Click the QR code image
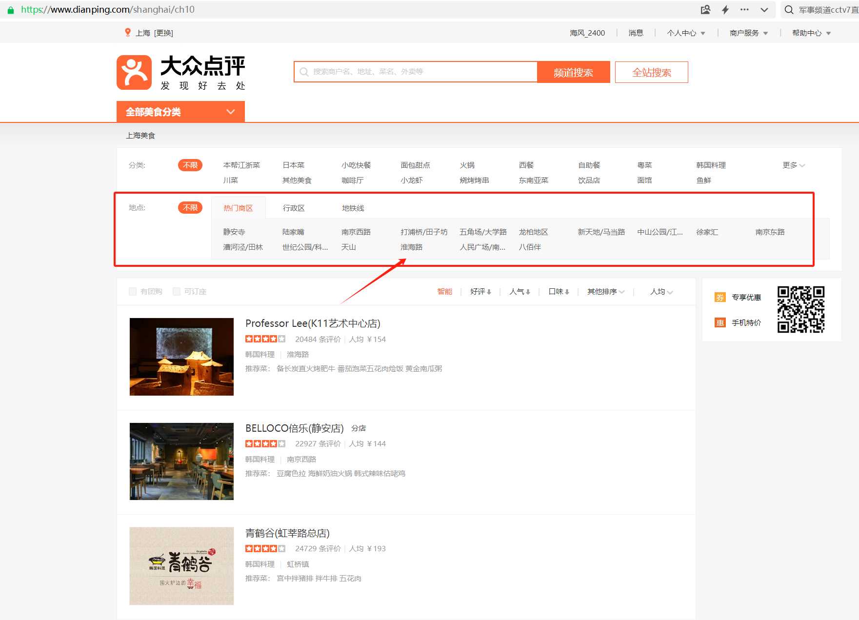Screen dimensions: 859x620 pyautogui.click(x=801, y=309)
